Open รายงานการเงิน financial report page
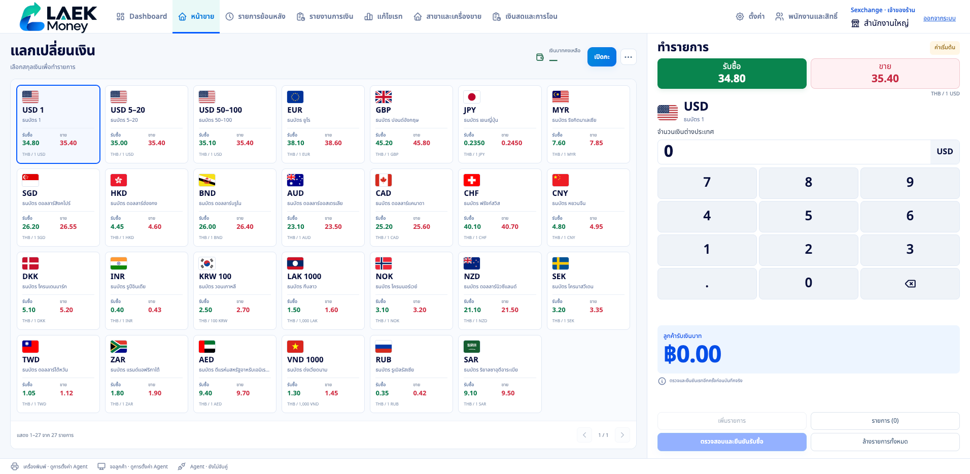The height and width of the screenshot is (474, 970). (x=325, y=16)
